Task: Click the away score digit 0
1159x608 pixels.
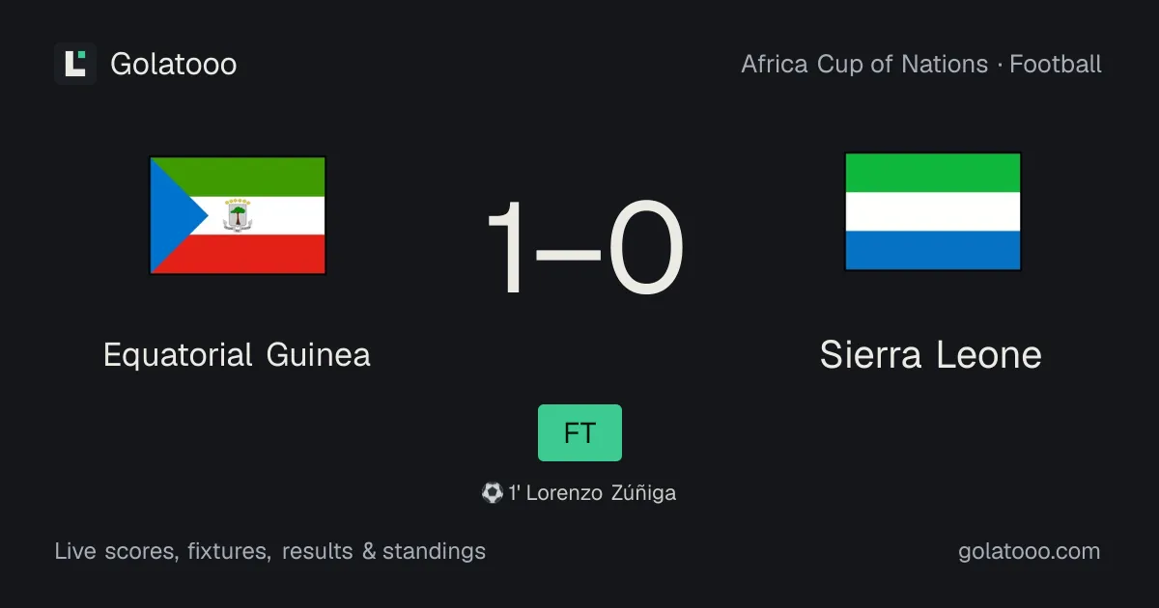Action: tap(644, 248)
